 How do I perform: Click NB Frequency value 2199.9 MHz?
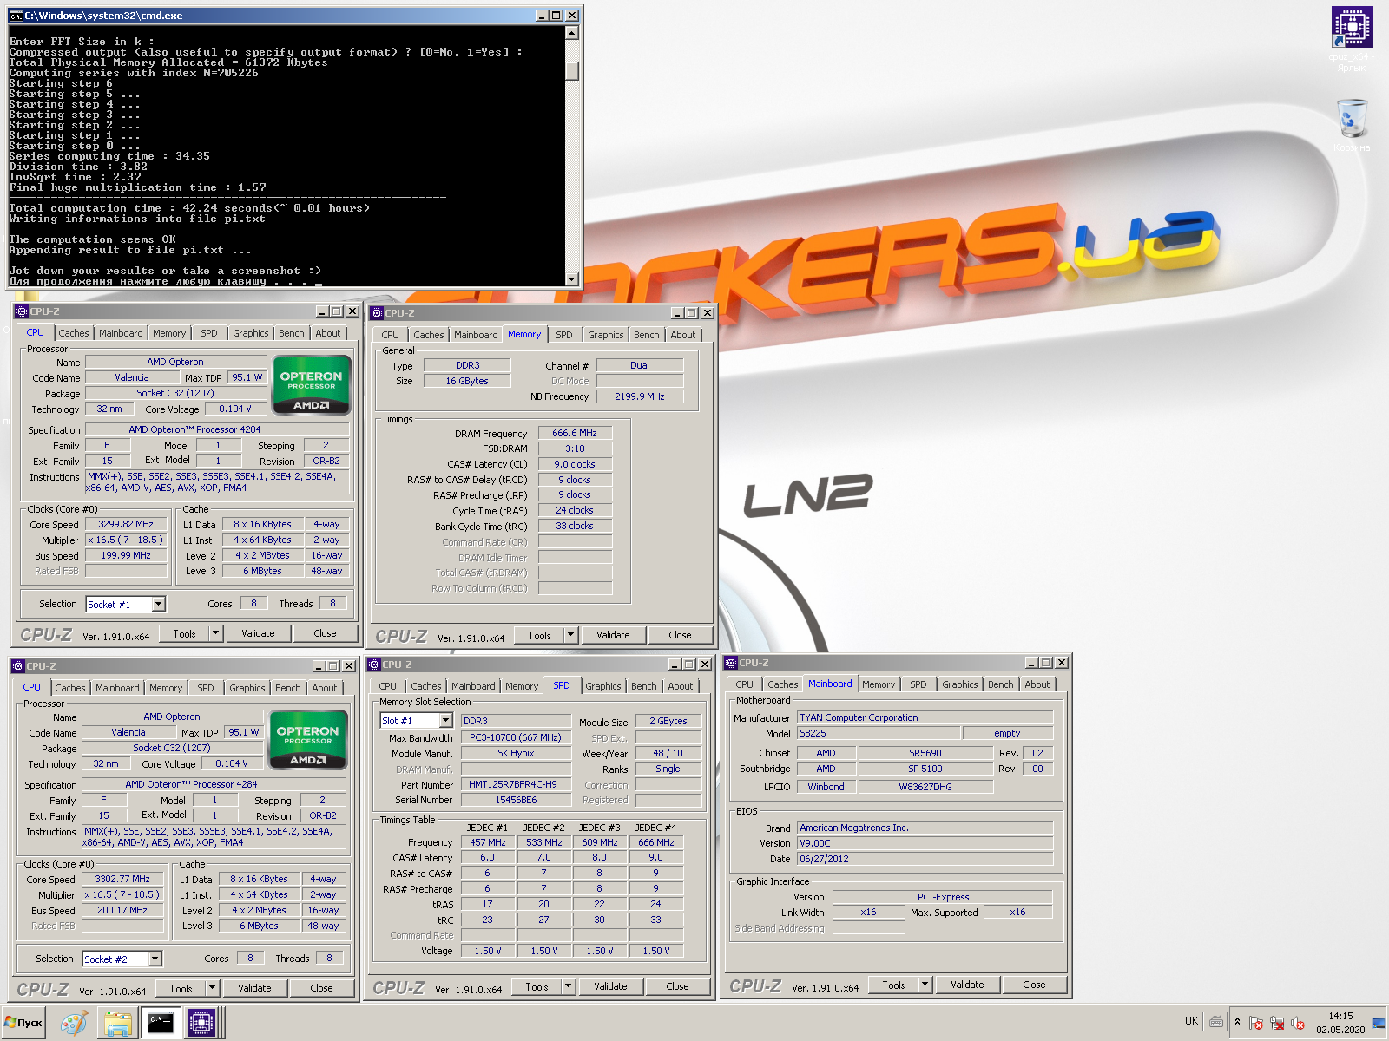(x=640, y=396)
